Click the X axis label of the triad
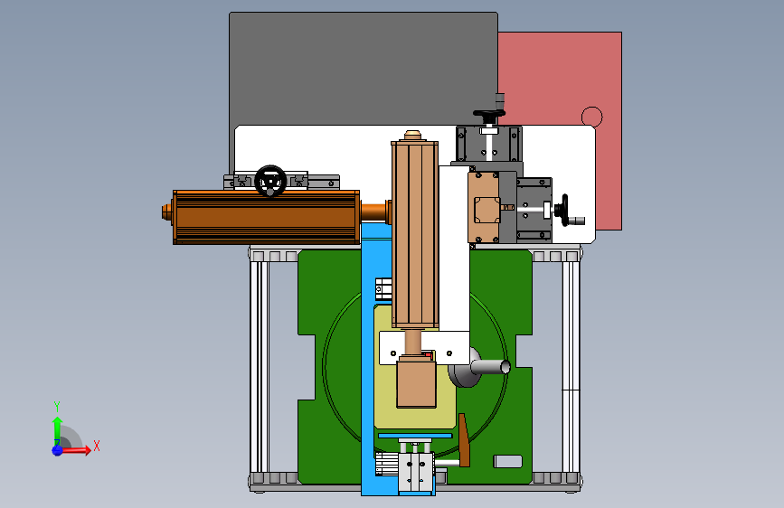Viewport: 784px width, 508px height. (x=97, y=446)
